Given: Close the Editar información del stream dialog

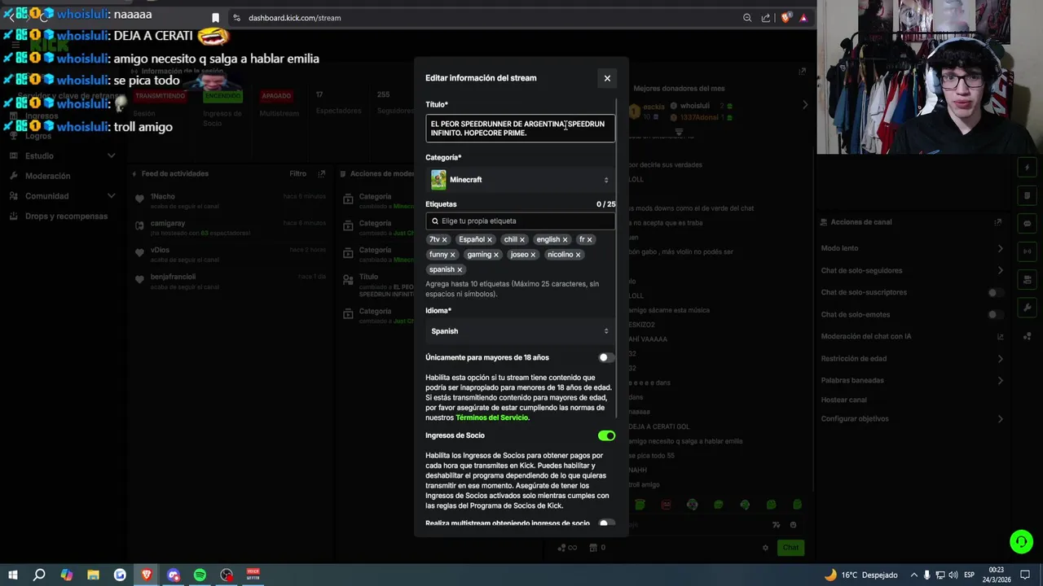Looking at the screenshot, I should tap(607, 78).
